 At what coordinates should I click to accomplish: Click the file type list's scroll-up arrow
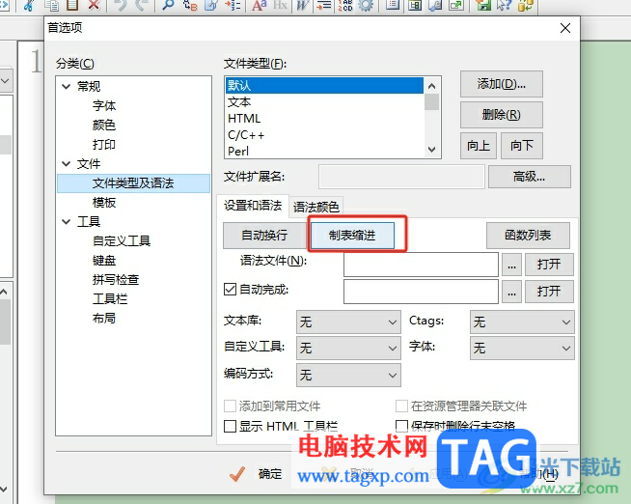432,86
